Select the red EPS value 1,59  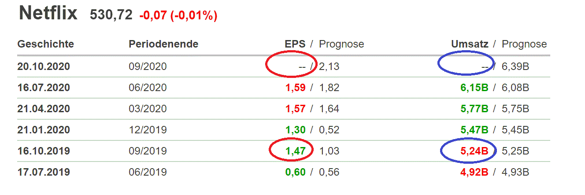click(x=295, y=88)
